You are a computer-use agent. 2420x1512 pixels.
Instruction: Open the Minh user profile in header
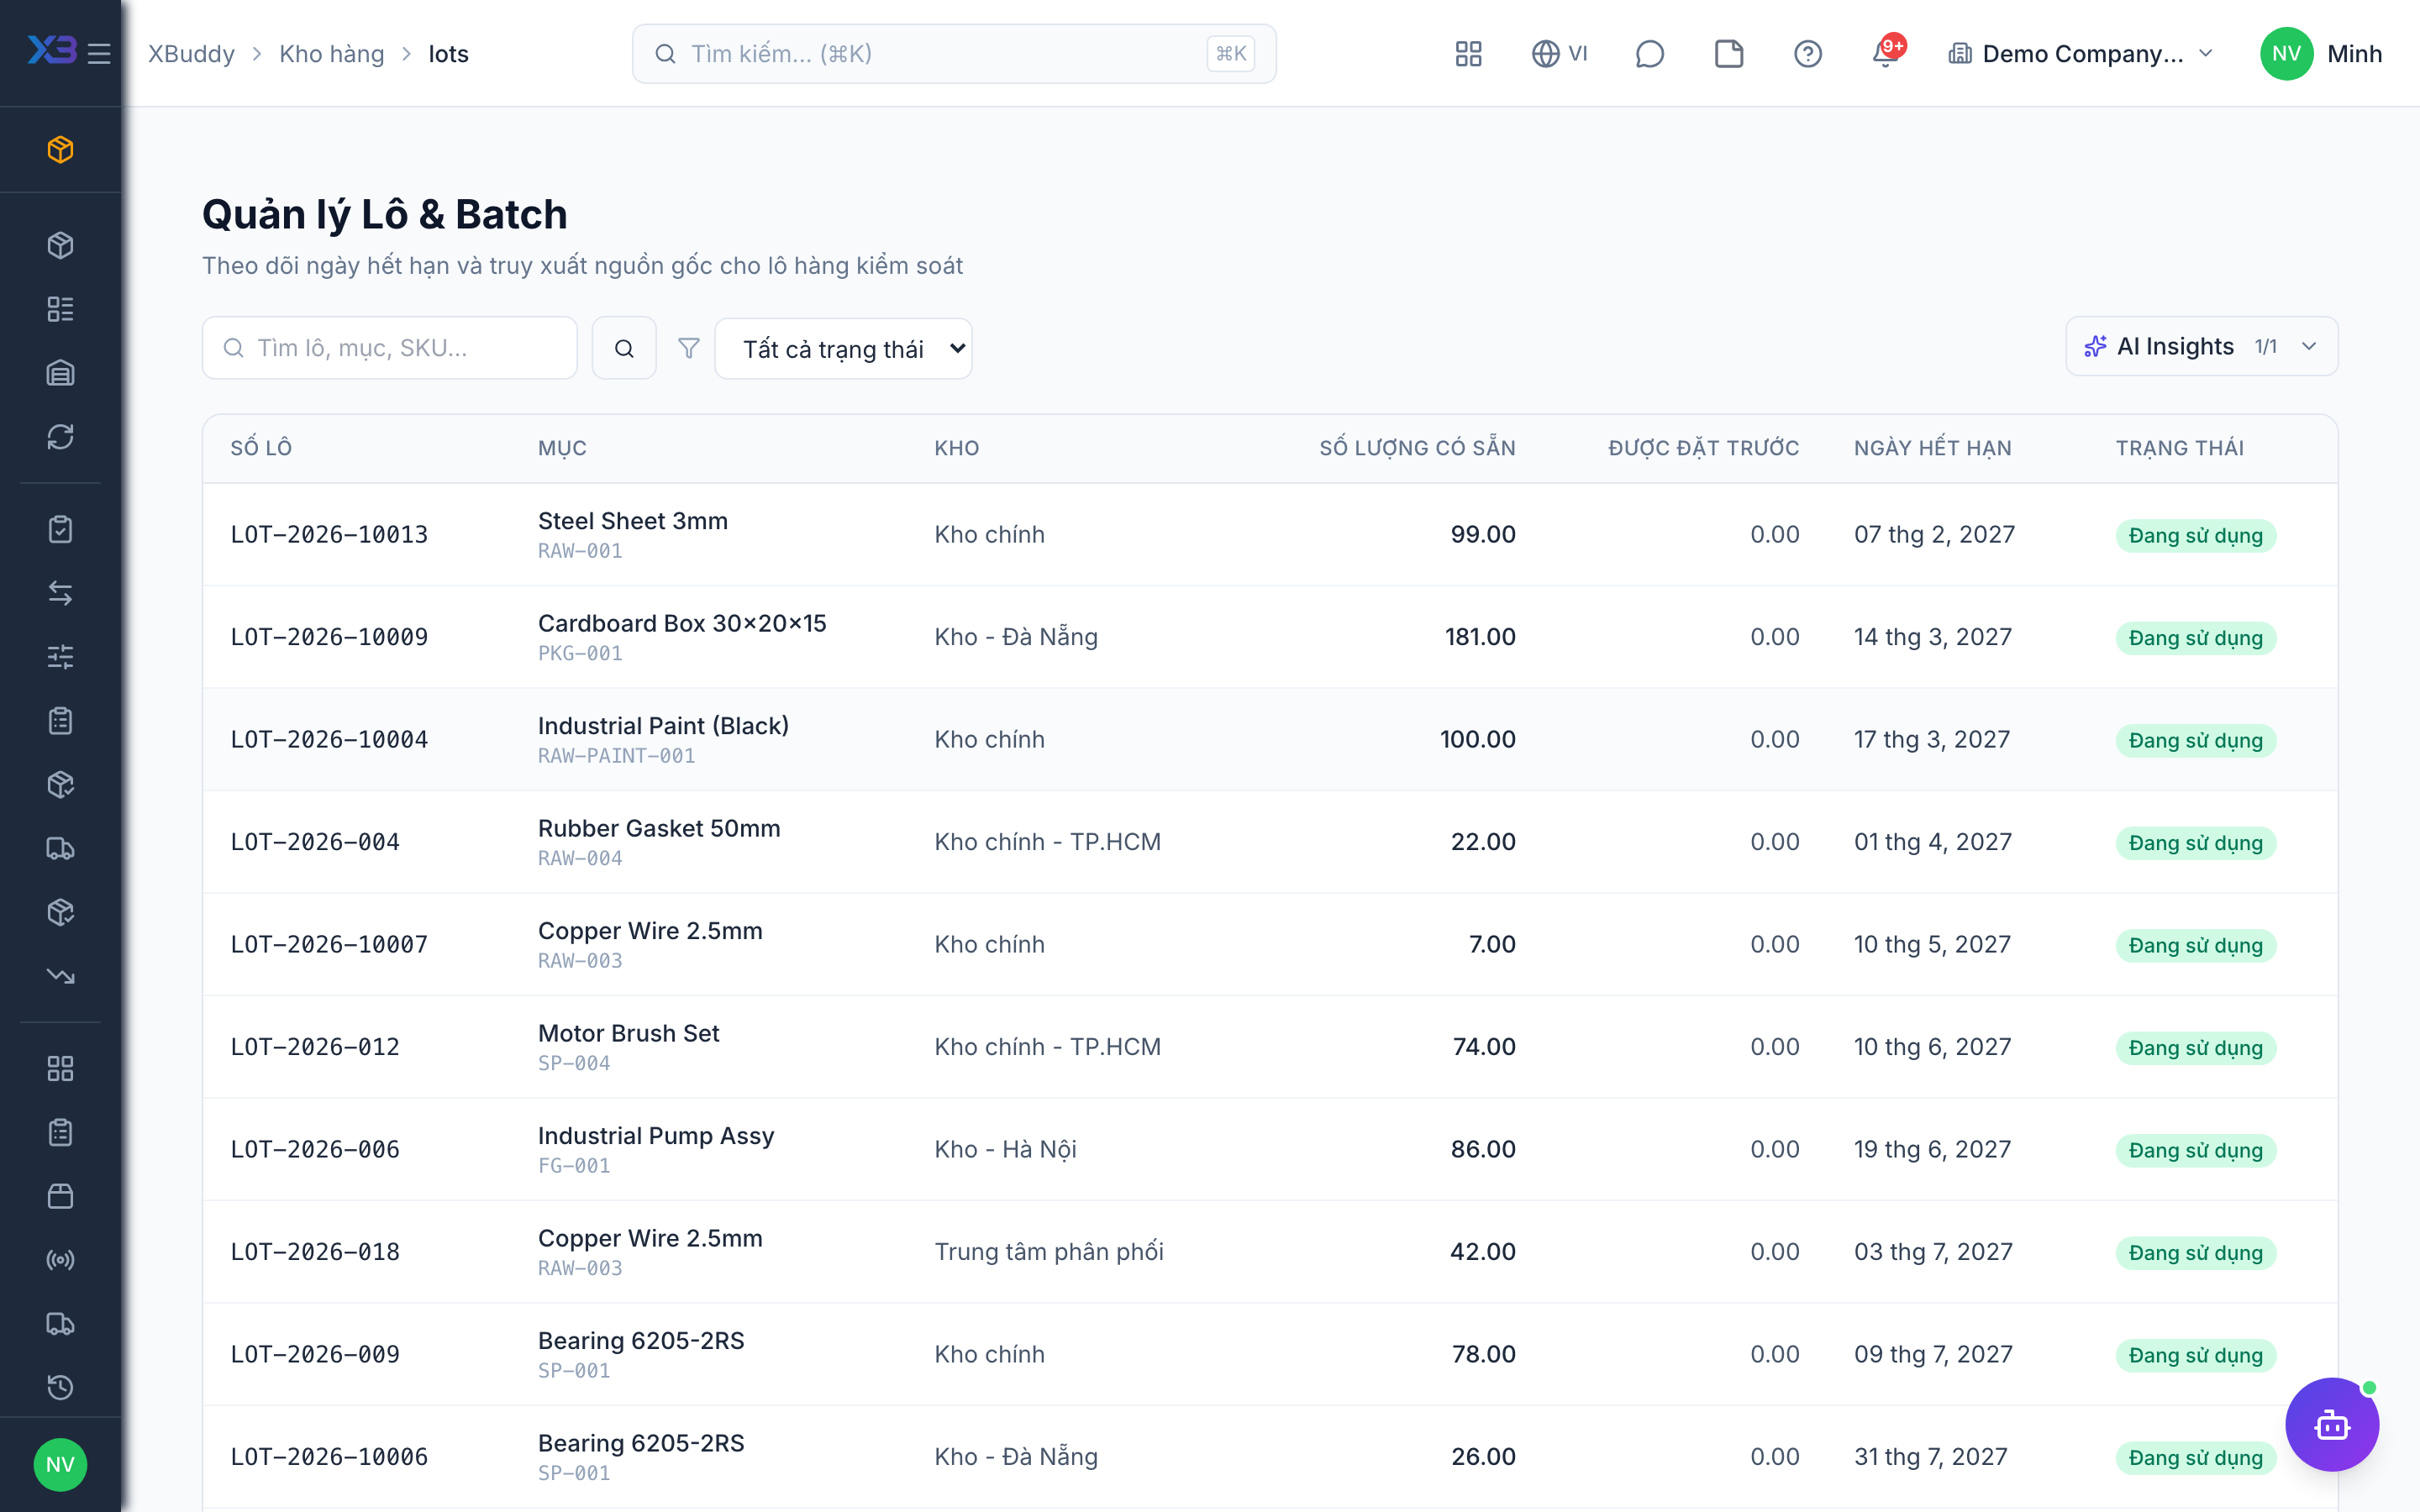coord(2321,53)
